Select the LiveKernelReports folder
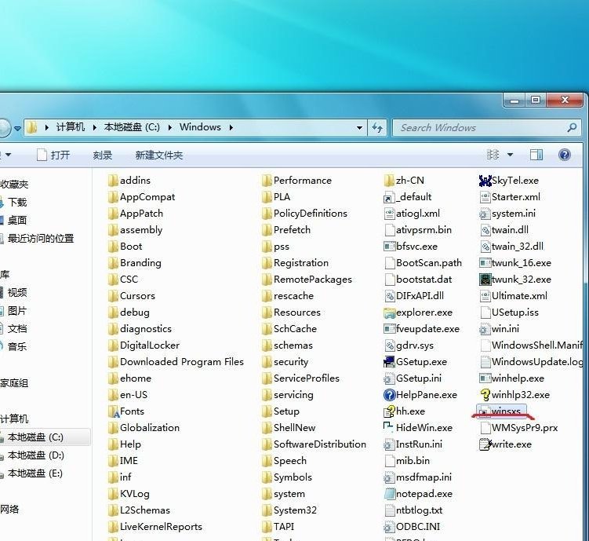 pos(155,527)
